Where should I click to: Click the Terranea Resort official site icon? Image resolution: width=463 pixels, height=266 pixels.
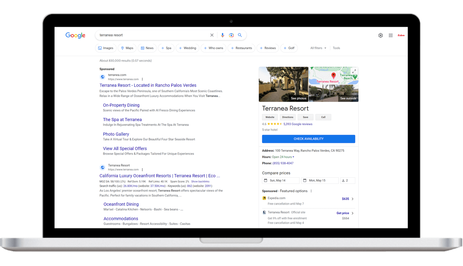(x=264, y=212)
